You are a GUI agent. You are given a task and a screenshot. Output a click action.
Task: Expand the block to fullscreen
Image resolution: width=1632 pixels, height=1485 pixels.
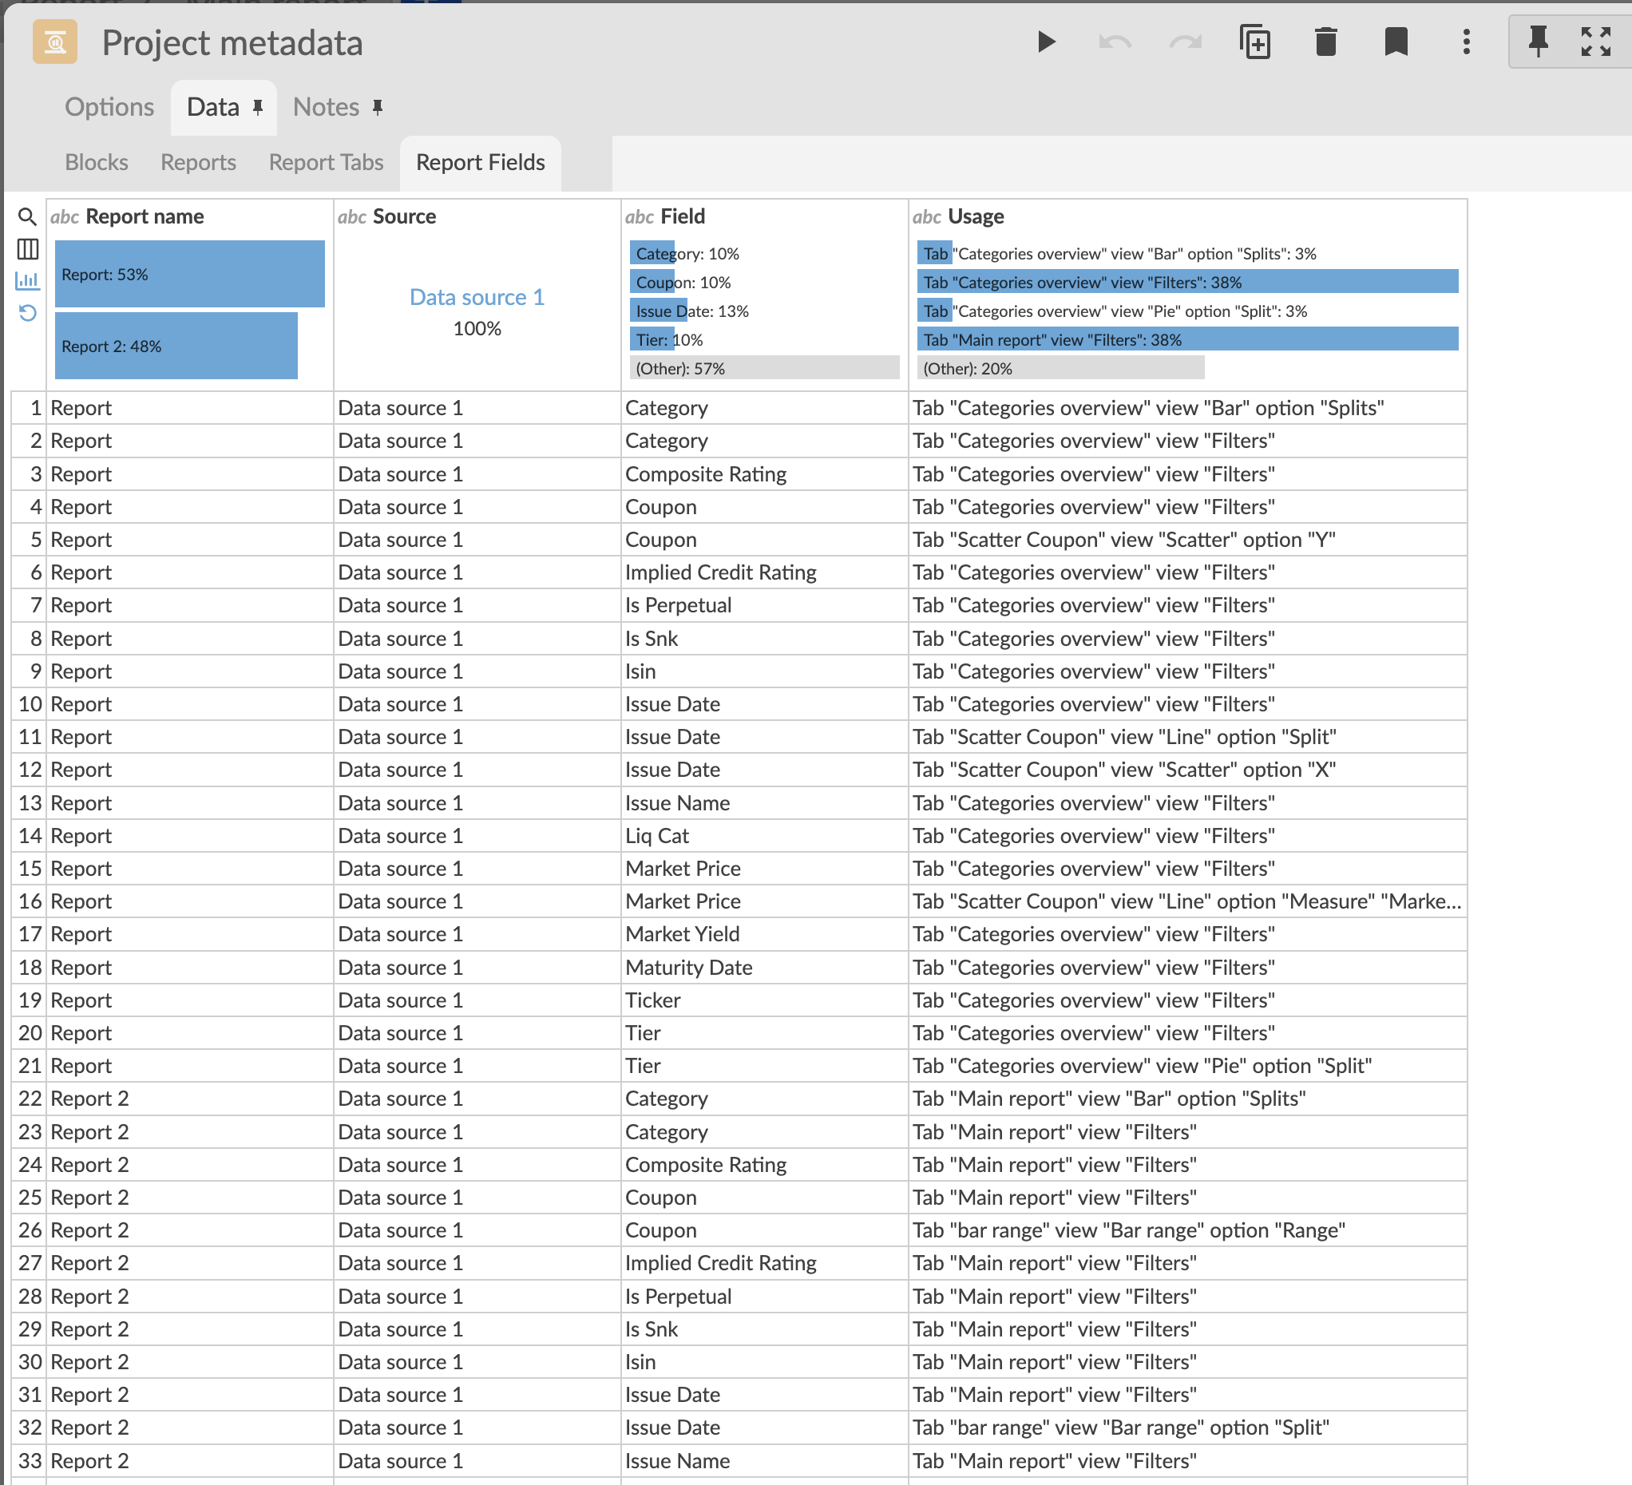tap(1595, 42)
